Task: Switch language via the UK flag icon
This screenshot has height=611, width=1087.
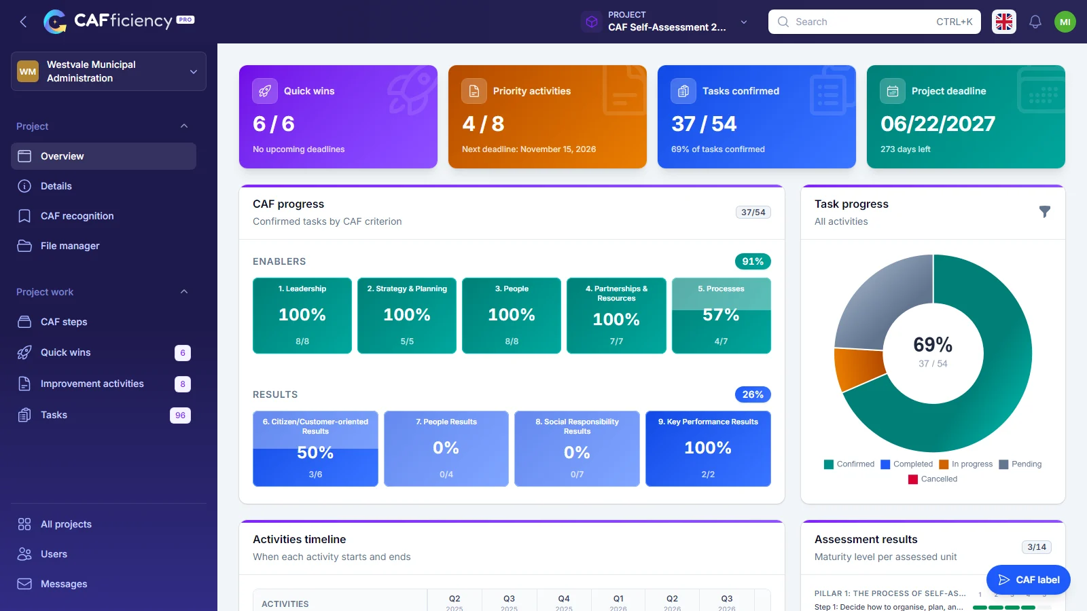Action: tap(1004, 22)
